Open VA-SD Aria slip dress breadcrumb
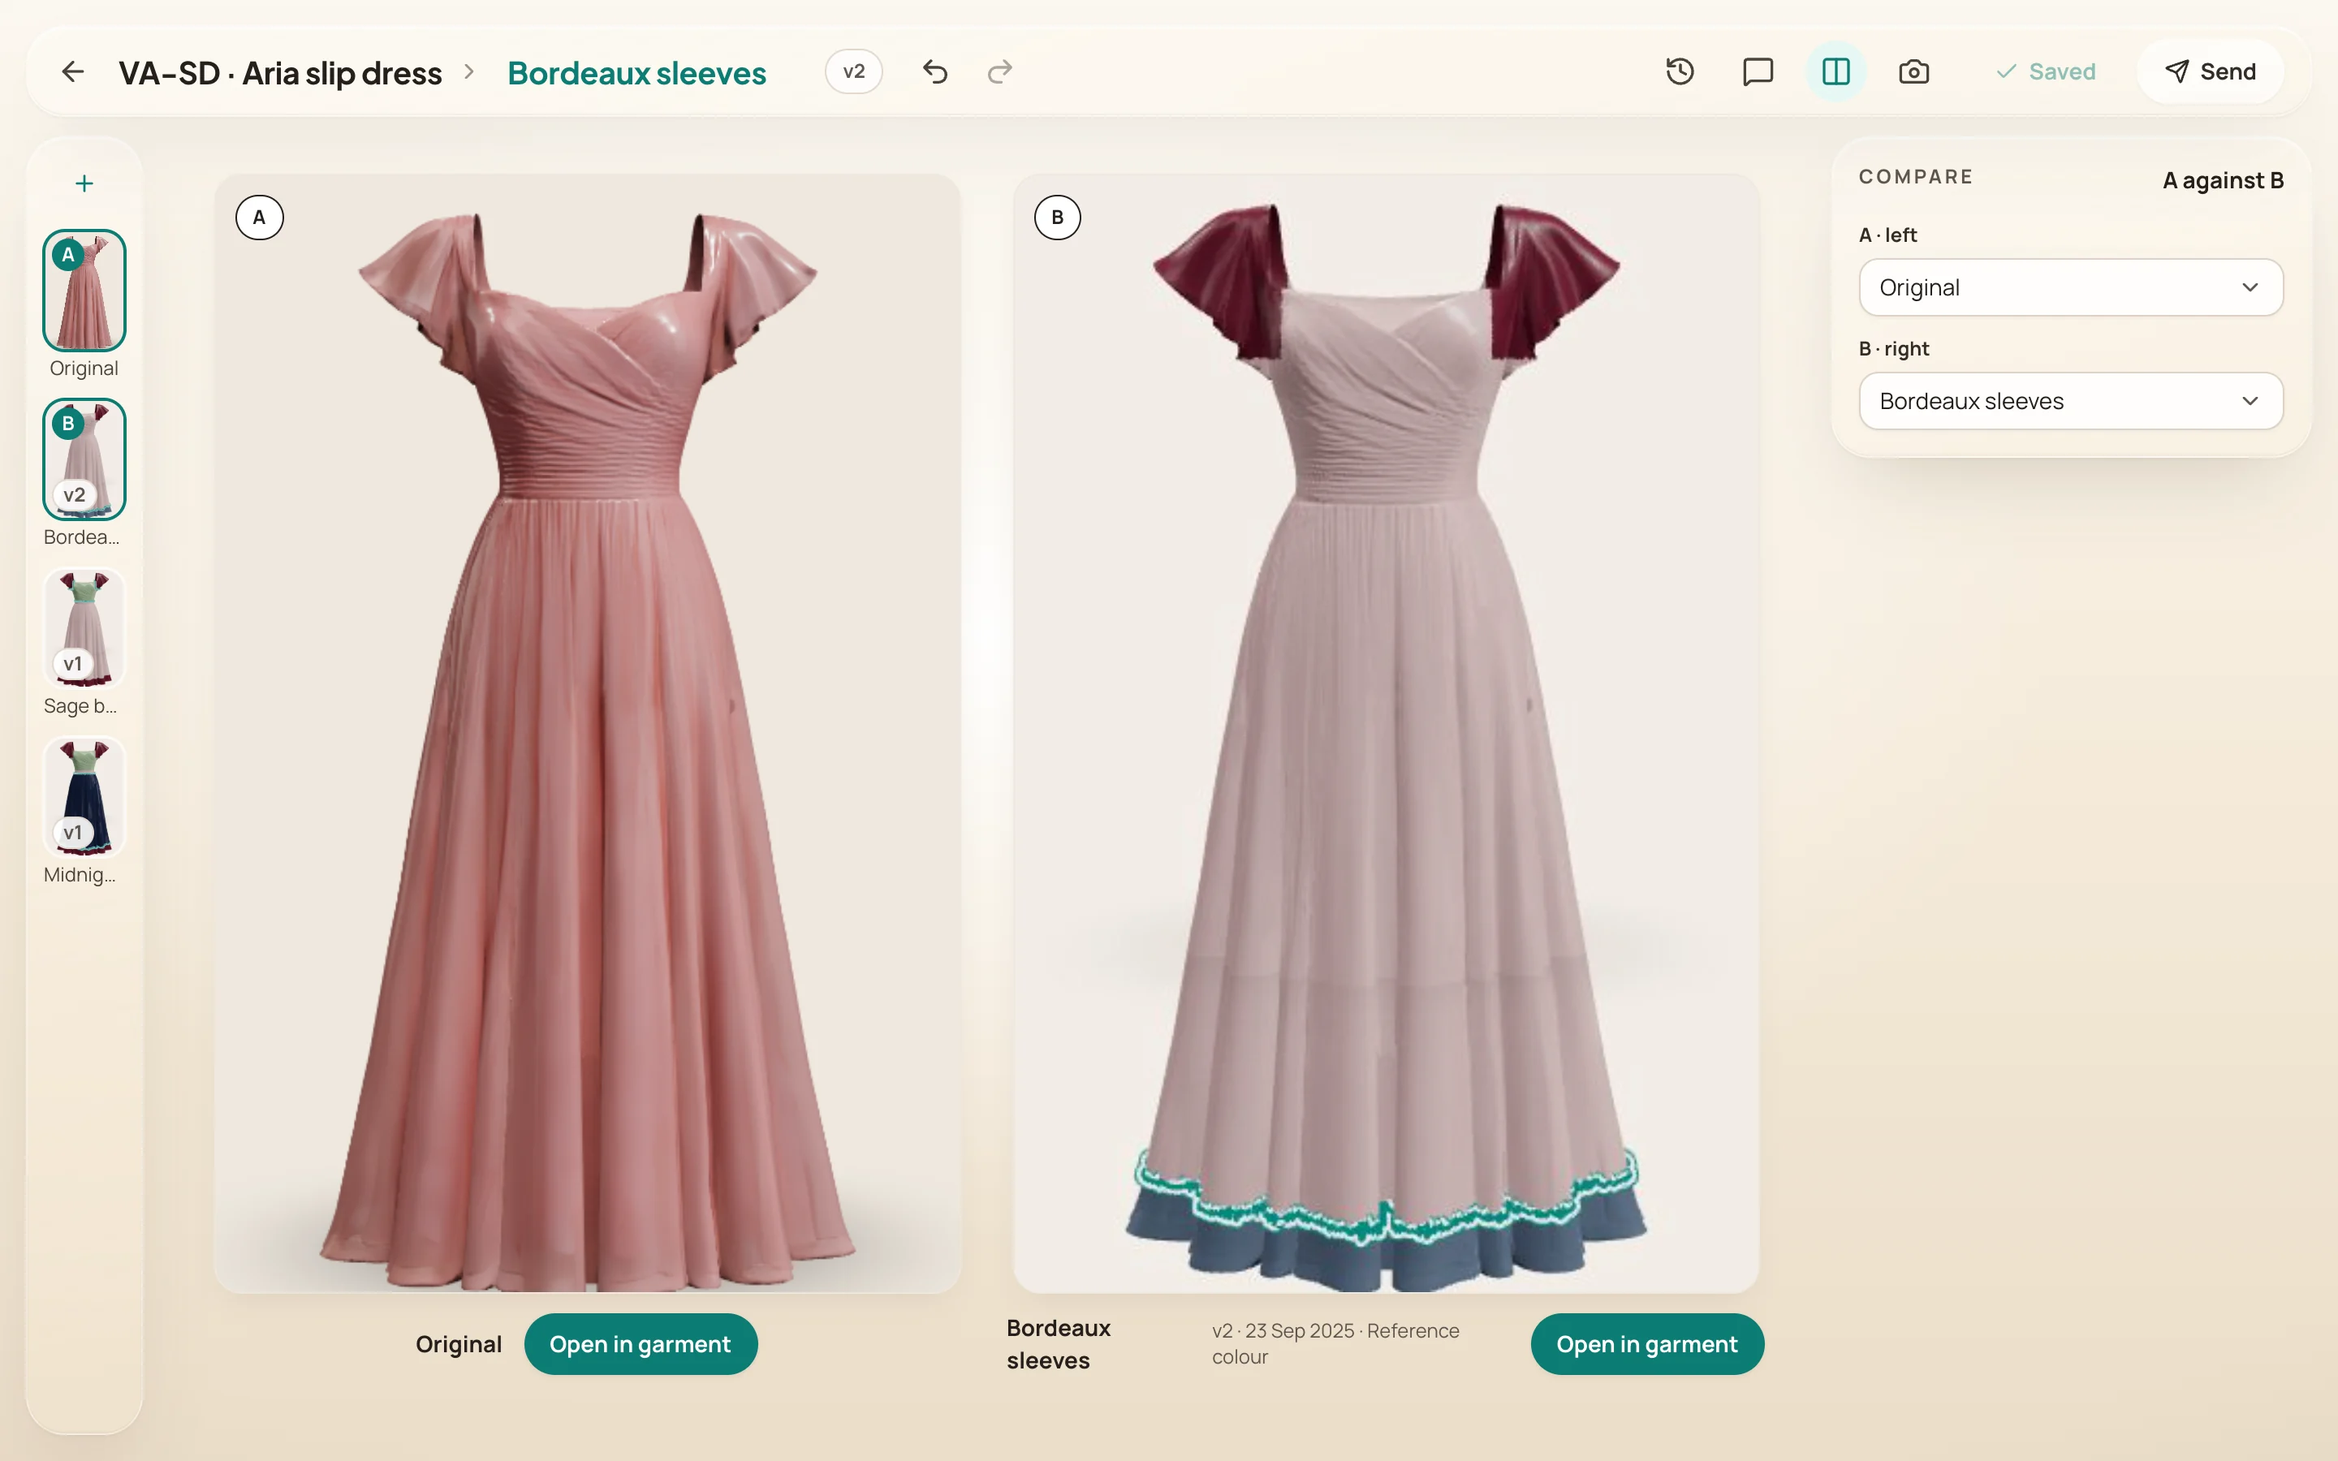This screenshot has height=1461, width=2338. [280, 72]
